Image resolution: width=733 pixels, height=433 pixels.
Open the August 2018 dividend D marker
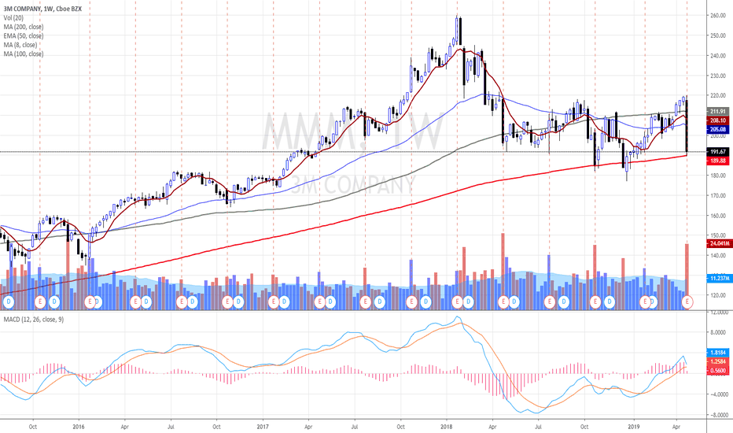coord(563,302)
